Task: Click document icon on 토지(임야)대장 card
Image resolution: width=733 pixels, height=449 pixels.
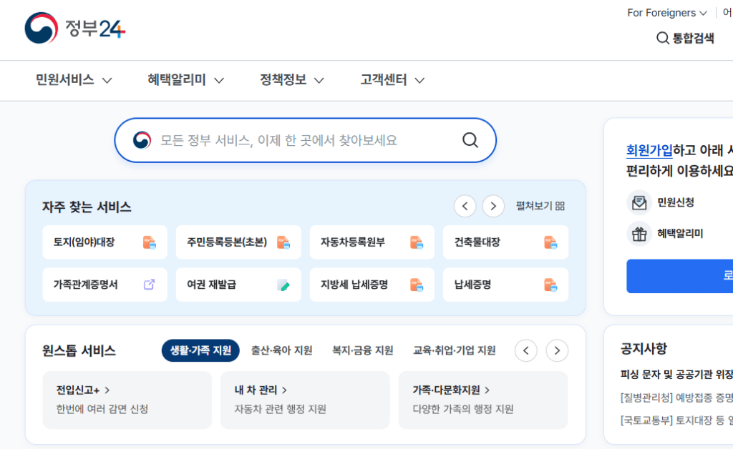Action: [x=149, y=242]
